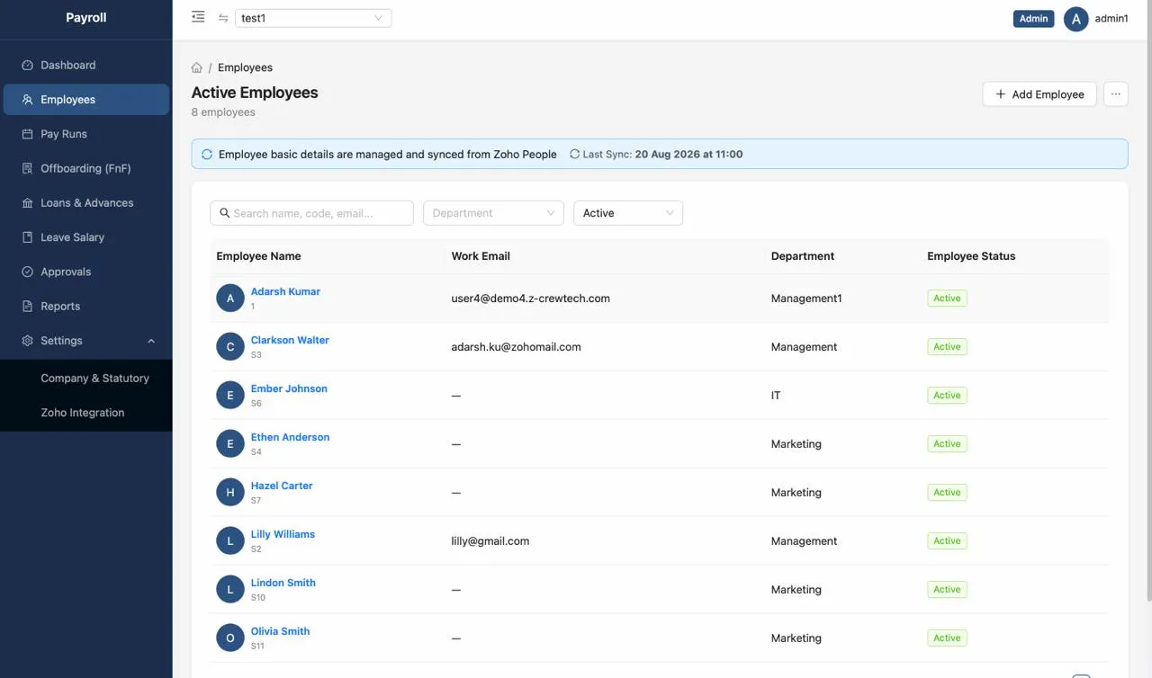
Task: Open Ethen Anderson employee link
Action: pos(290,437)
